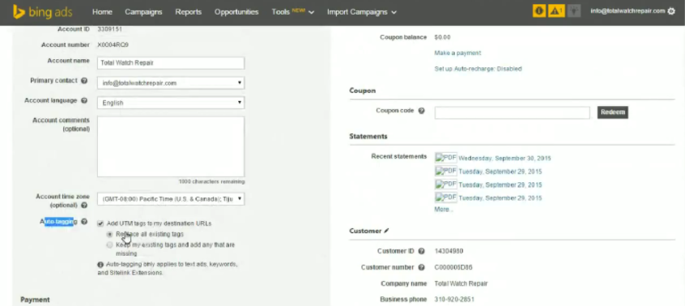Expand Import Campaigns menu

[362, 12]
